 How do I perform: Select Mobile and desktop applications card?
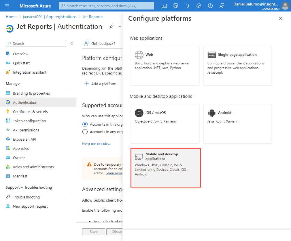point(166,168)
